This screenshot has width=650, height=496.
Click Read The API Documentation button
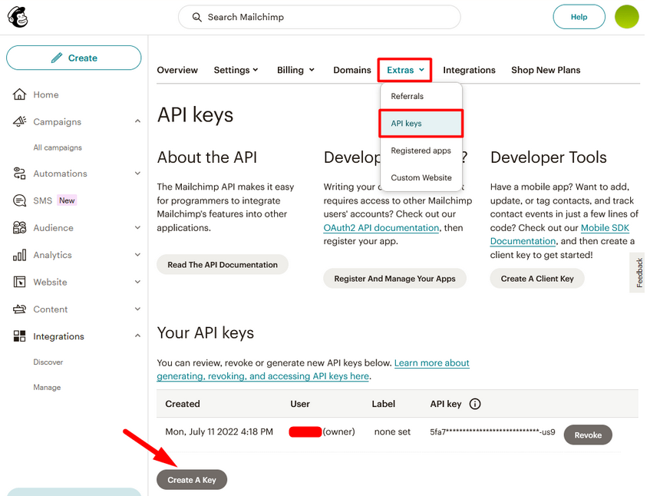coord(223,265)
